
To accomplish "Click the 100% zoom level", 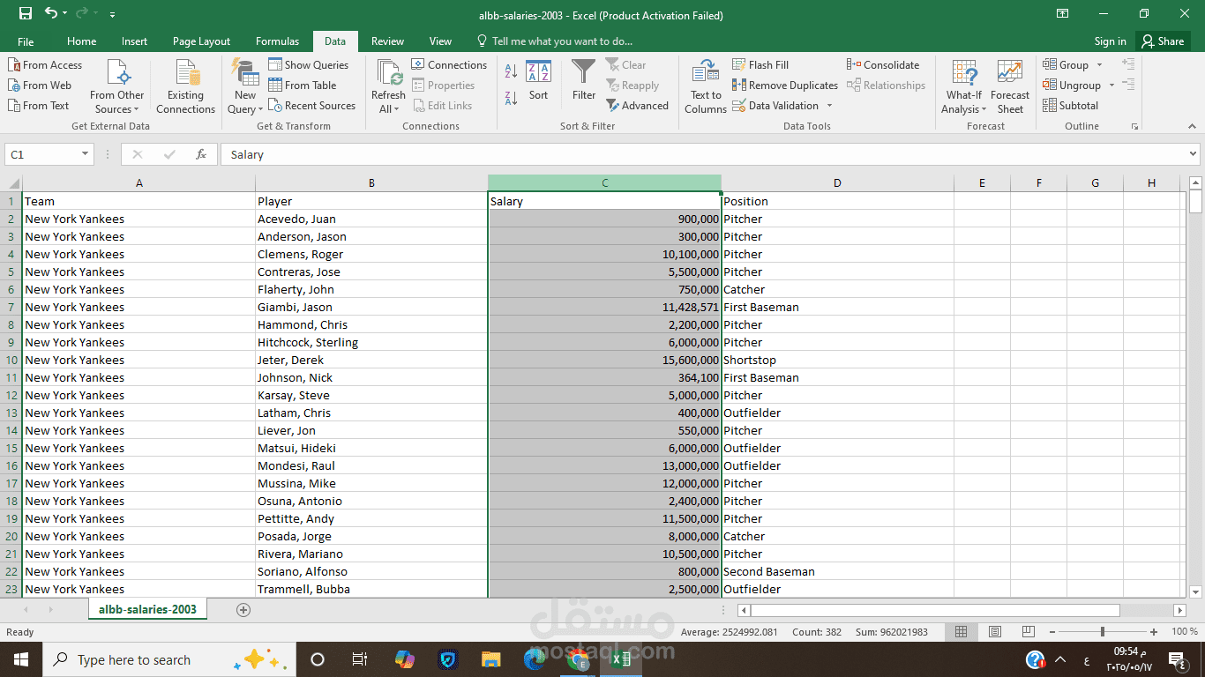I will pos(1185,632).
